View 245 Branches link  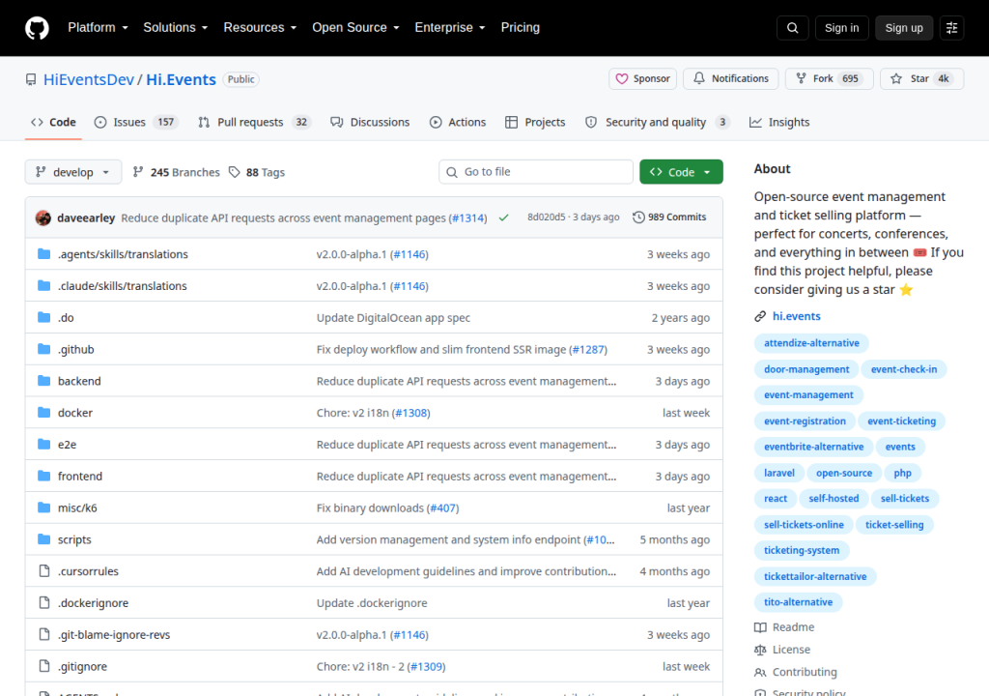point(176,172)
